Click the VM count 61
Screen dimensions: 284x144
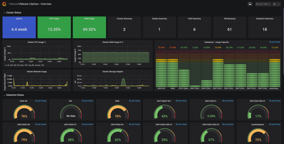(229, 29)
